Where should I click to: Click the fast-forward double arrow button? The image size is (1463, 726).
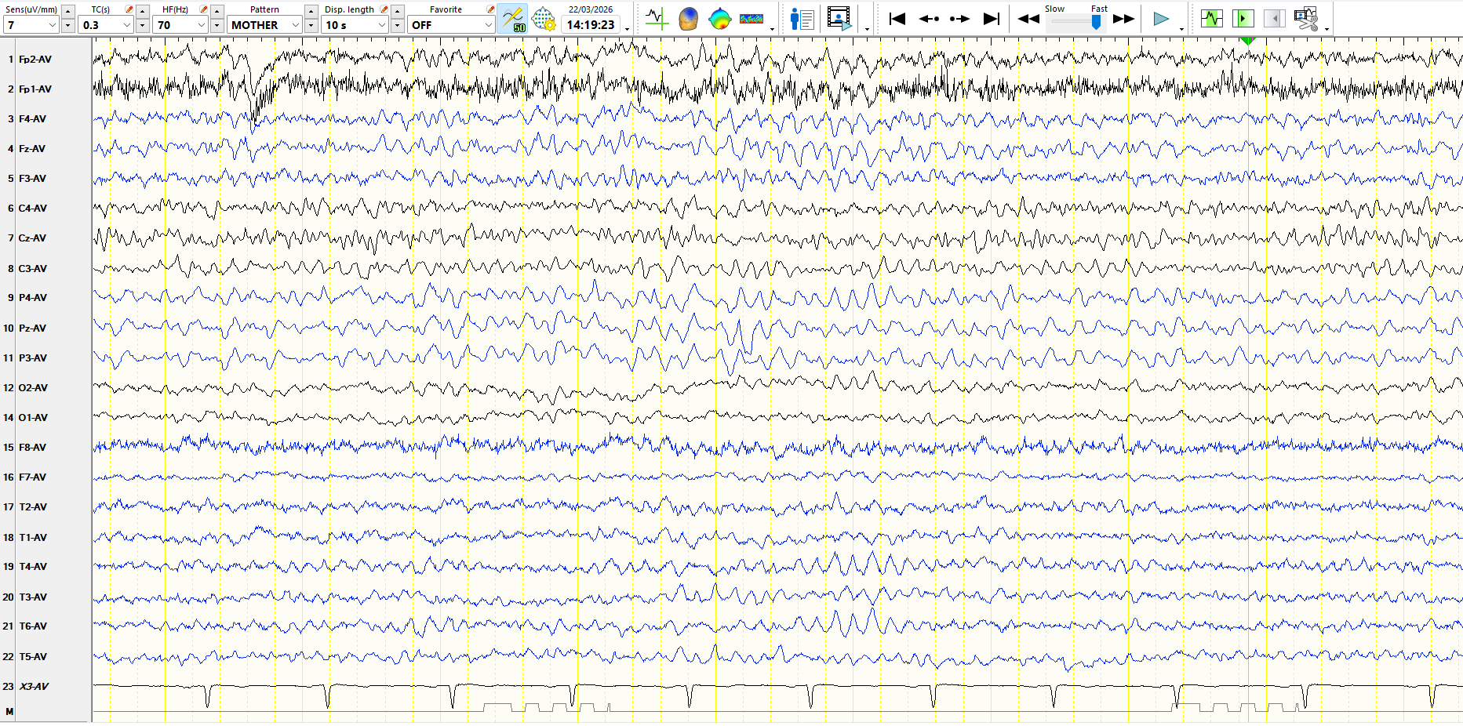1123,19
